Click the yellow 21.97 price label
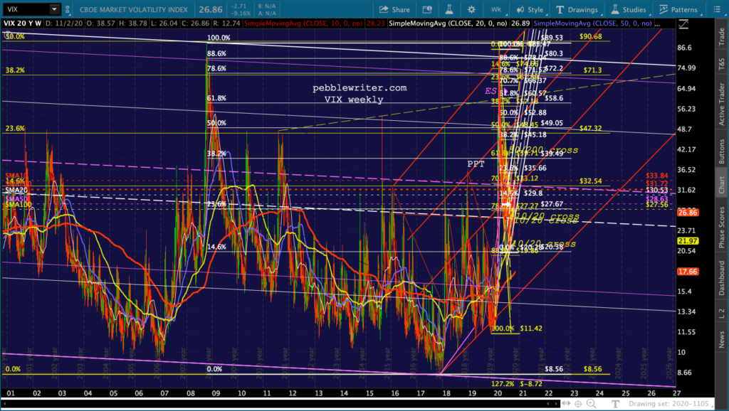 [x=688, y=241]
